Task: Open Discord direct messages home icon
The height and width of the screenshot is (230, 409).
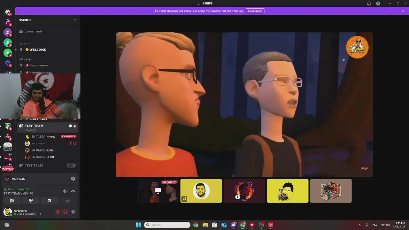Action: (8, 12)
